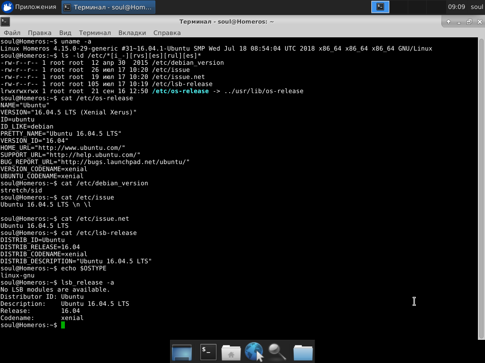Viewport: 485px width, 363px height.
Task: Open the blue folder icon in dock
Action: [303, 353]
